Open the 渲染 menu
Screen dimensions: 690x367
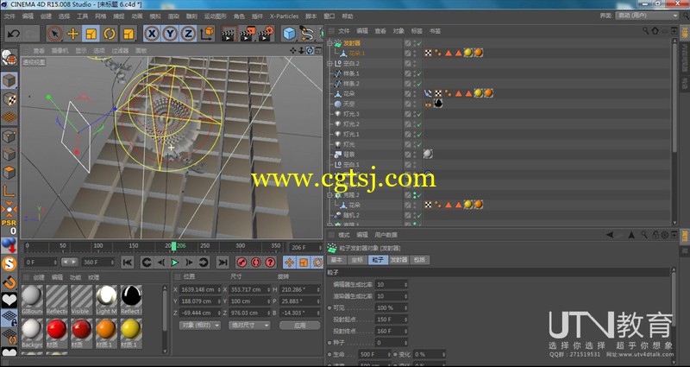[173, 16]
